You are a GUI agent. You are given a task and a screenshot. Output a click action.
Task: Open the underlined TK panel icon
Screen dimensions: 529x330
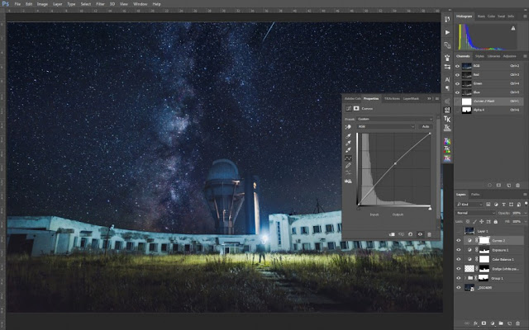[x=447, y=128]
